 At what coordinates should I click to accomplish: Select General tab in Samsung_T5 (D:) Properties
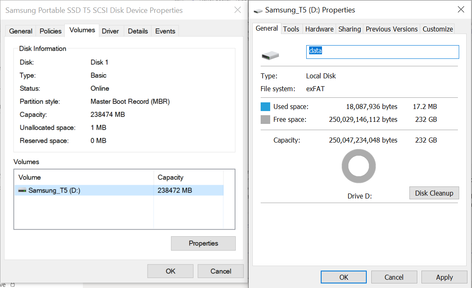coord(267,28)
